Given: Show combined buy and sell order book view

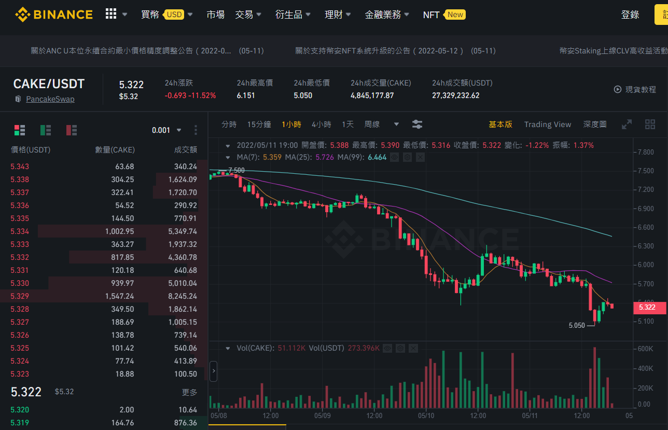Looking at the screenshot, I should 20,130.
